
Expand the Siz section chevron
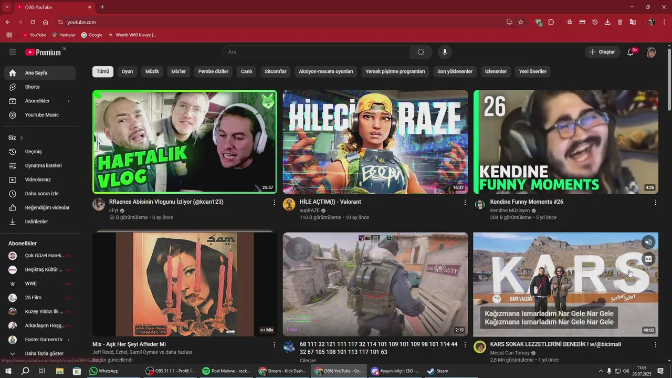(x=22, y=138)
